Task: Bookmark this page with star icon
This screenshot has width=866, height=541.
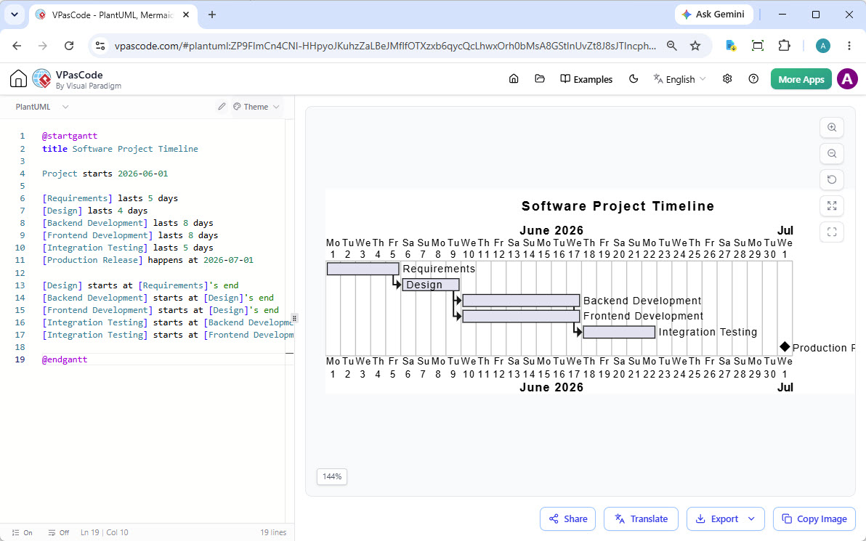Action: tap(695, 46)
